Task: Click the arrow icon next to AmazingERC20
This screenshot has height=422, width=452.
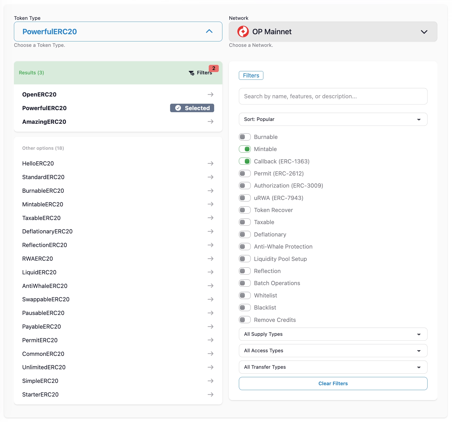Action: (211, 121)
